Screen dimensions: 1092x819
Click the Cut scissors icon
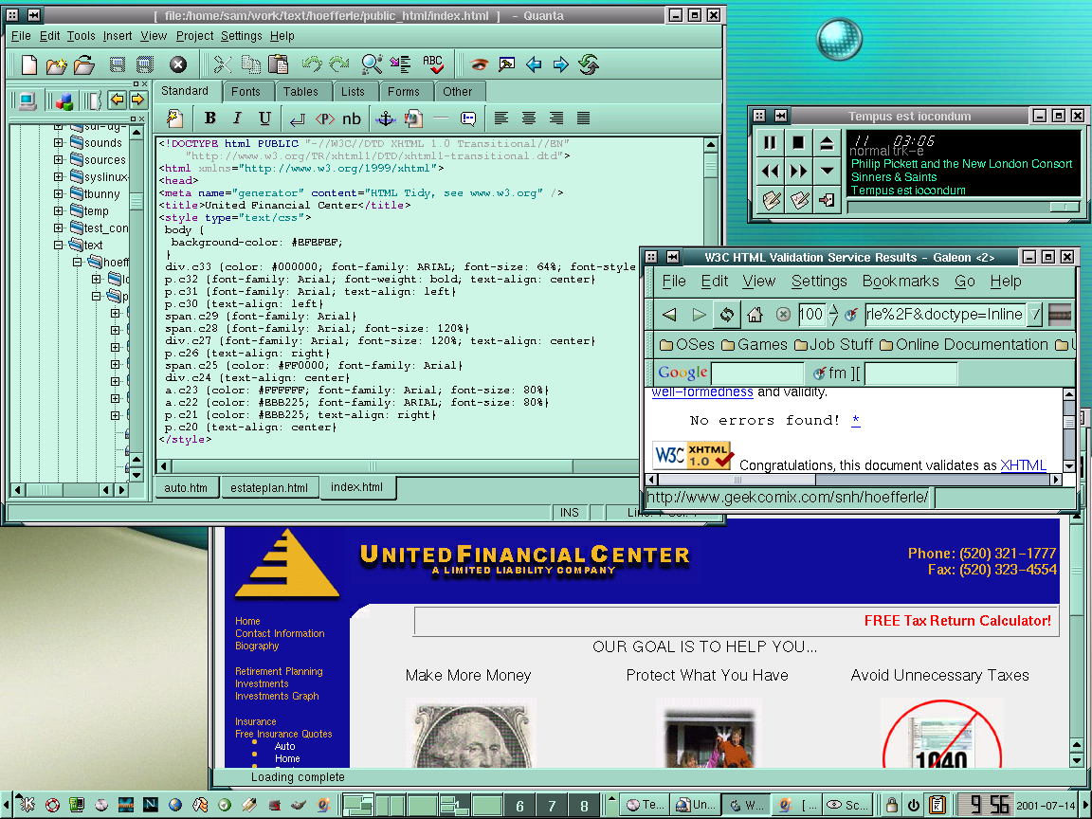pos(223,64)
